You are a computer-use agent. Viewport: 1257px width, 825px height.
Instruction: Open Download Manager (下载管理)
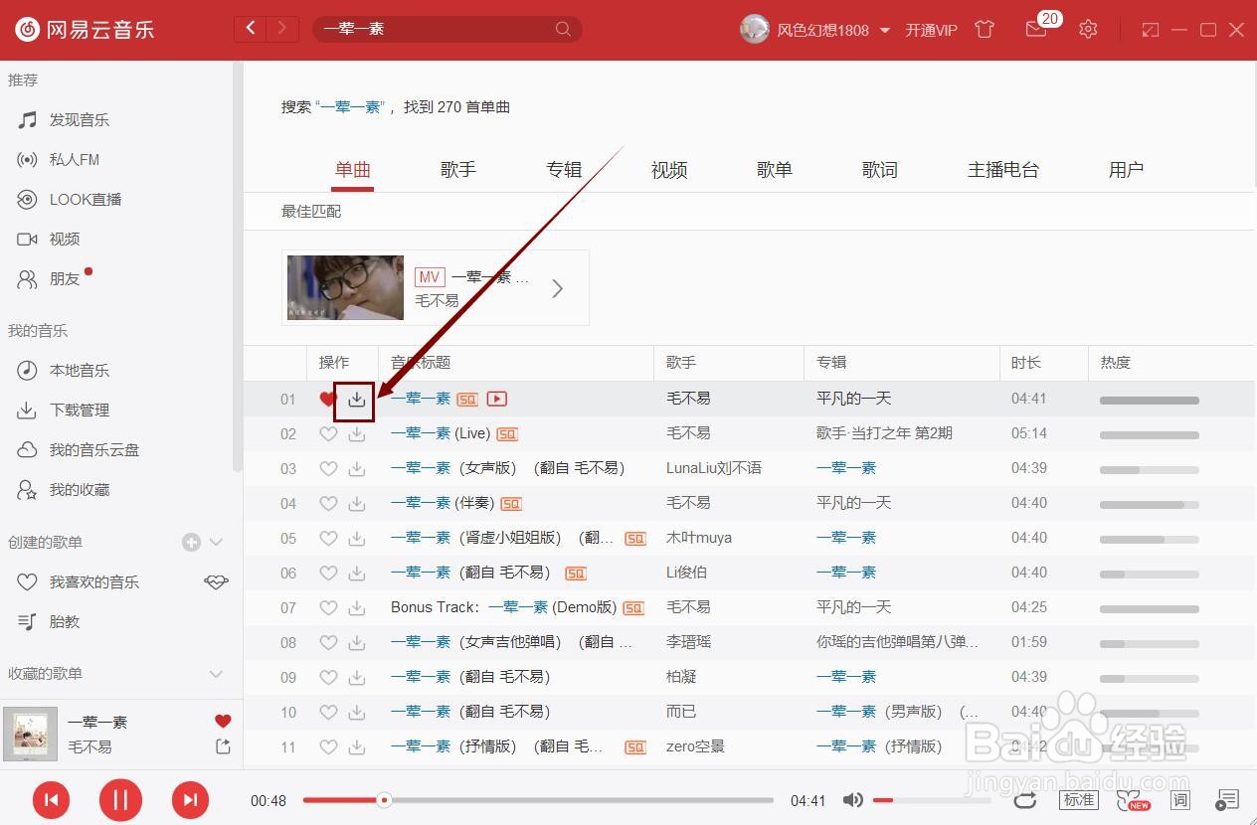[x=80, y=411]
